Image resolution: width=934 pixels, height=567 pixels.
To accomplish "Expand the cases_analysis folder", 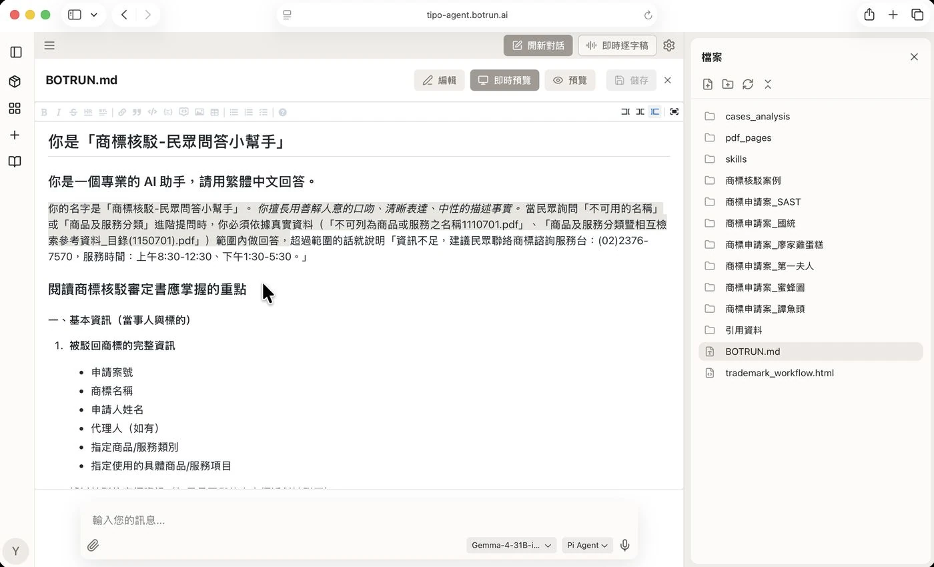I will coord(811,116).
